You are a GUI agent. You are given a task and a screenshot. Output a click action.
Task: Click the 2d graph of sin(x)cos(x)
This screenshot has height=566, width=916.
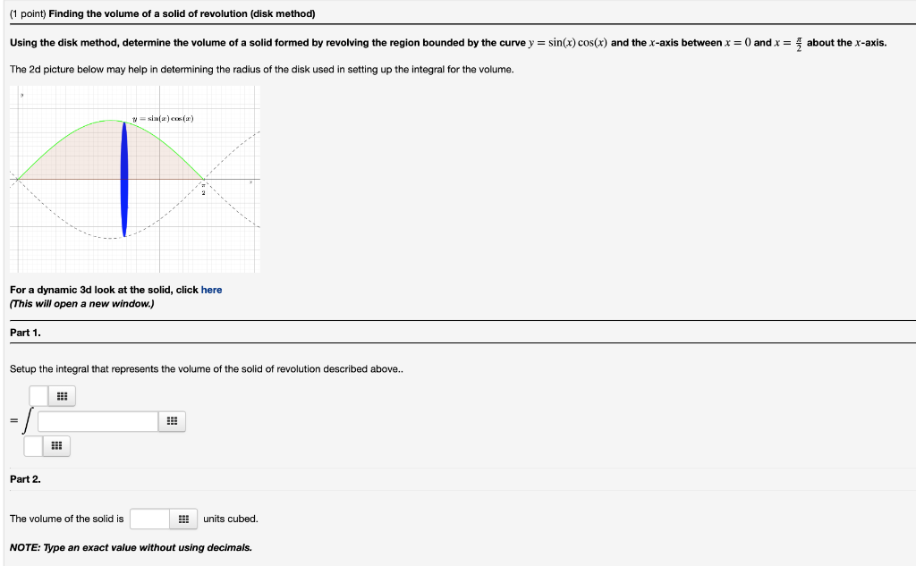click(x=134, y=179)
